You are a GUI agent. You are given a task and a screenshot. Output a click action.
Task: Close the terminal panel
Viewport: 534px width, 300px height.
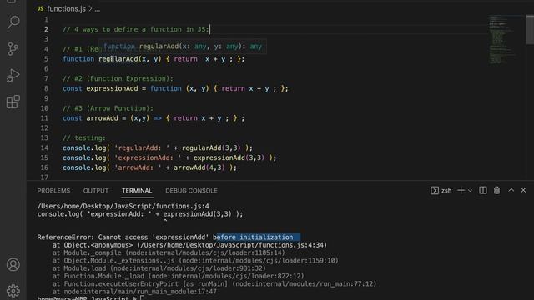523,190
